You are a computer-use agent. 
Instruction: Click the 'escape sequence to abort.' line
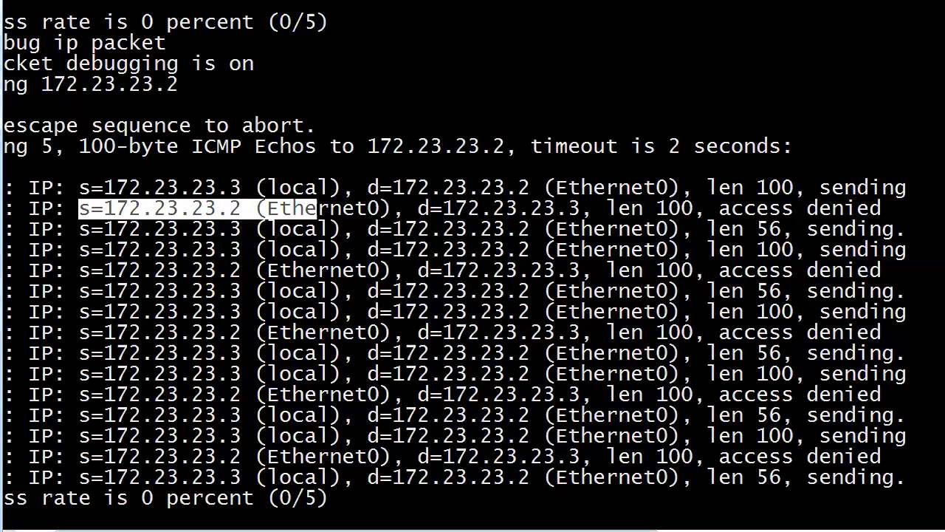point(159,126)
